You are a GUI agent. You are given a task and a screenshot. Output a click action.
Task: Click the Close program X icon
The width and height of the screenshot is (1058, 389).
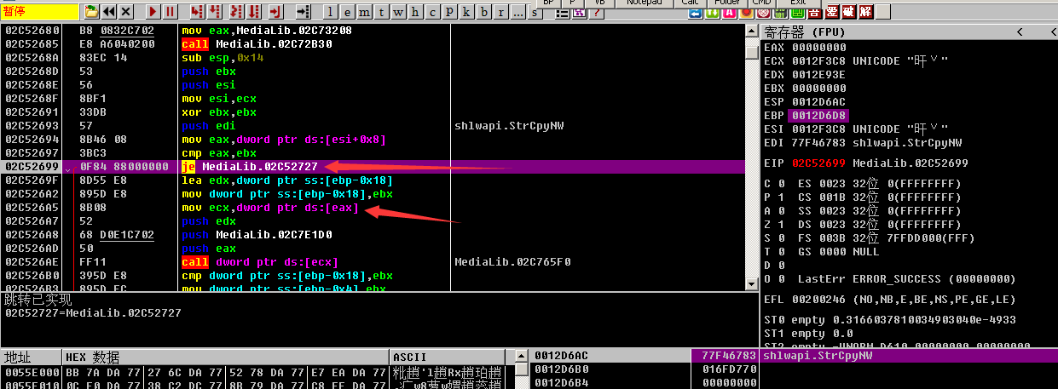[126, 11]
